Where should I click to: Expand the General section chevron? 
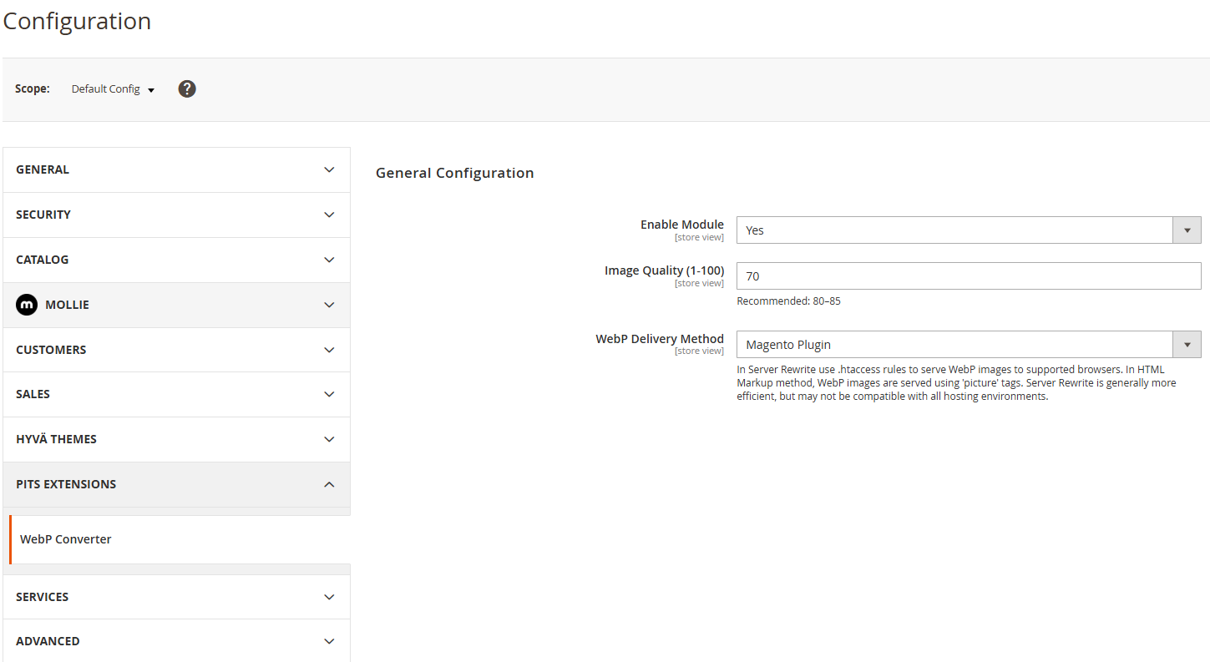click(329, 169)
